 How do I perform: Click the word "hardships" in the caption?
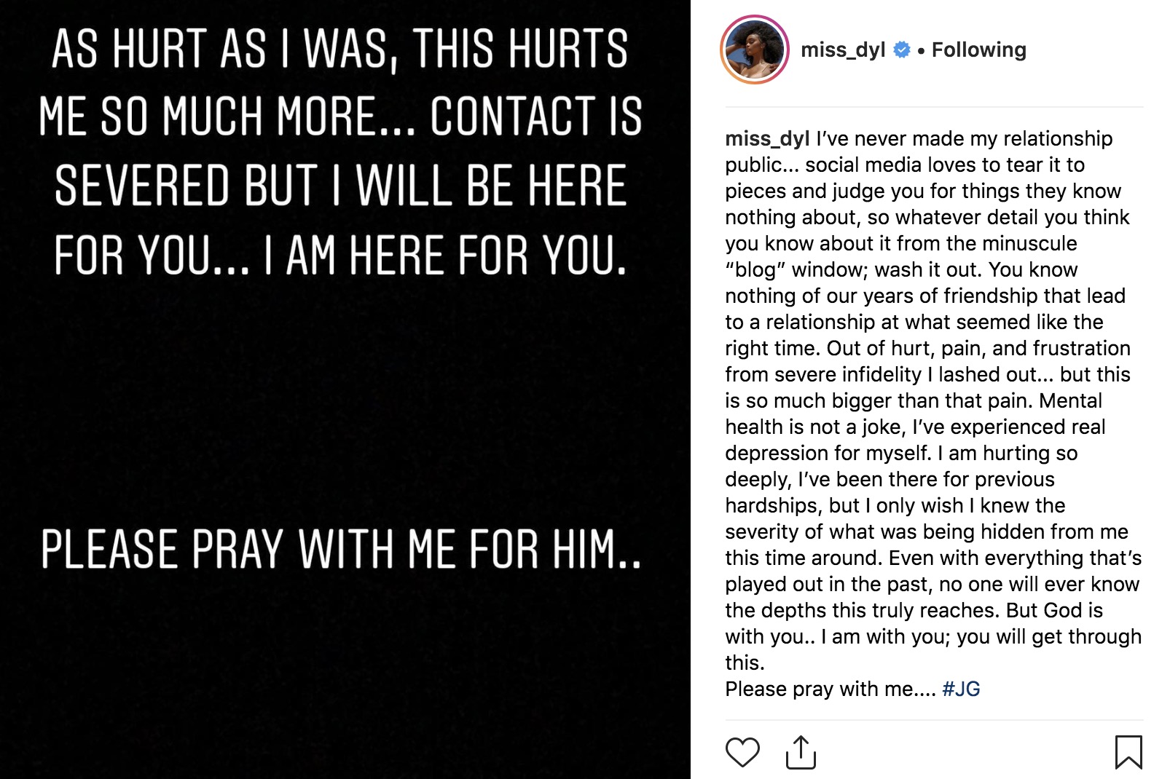click(x=771, y=505)
